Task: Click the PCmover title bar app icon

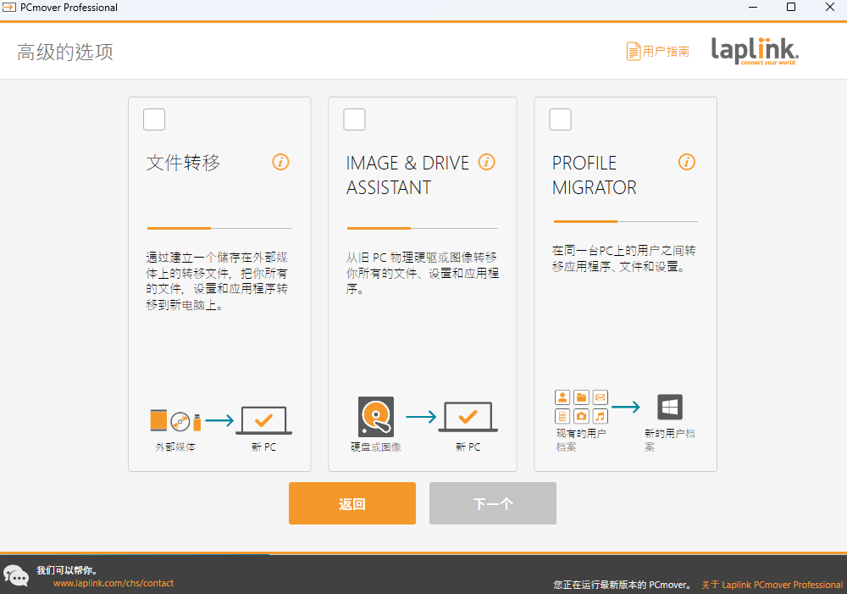Action: (x=9, y=7)
